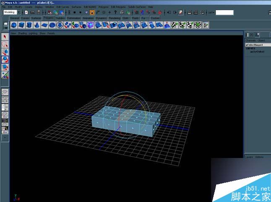Select the arrow Select tool
This screenshot has width=271, height=202.
tap(5, 36)
